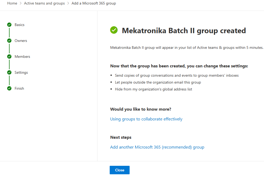Open Active teams and groups breadcrumb
The height and width of the screenshot is (178, 264).
[x=44, y=3]
